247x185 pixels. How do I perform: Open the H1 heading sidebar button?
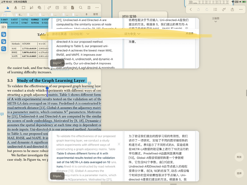[x=4, y=27]
